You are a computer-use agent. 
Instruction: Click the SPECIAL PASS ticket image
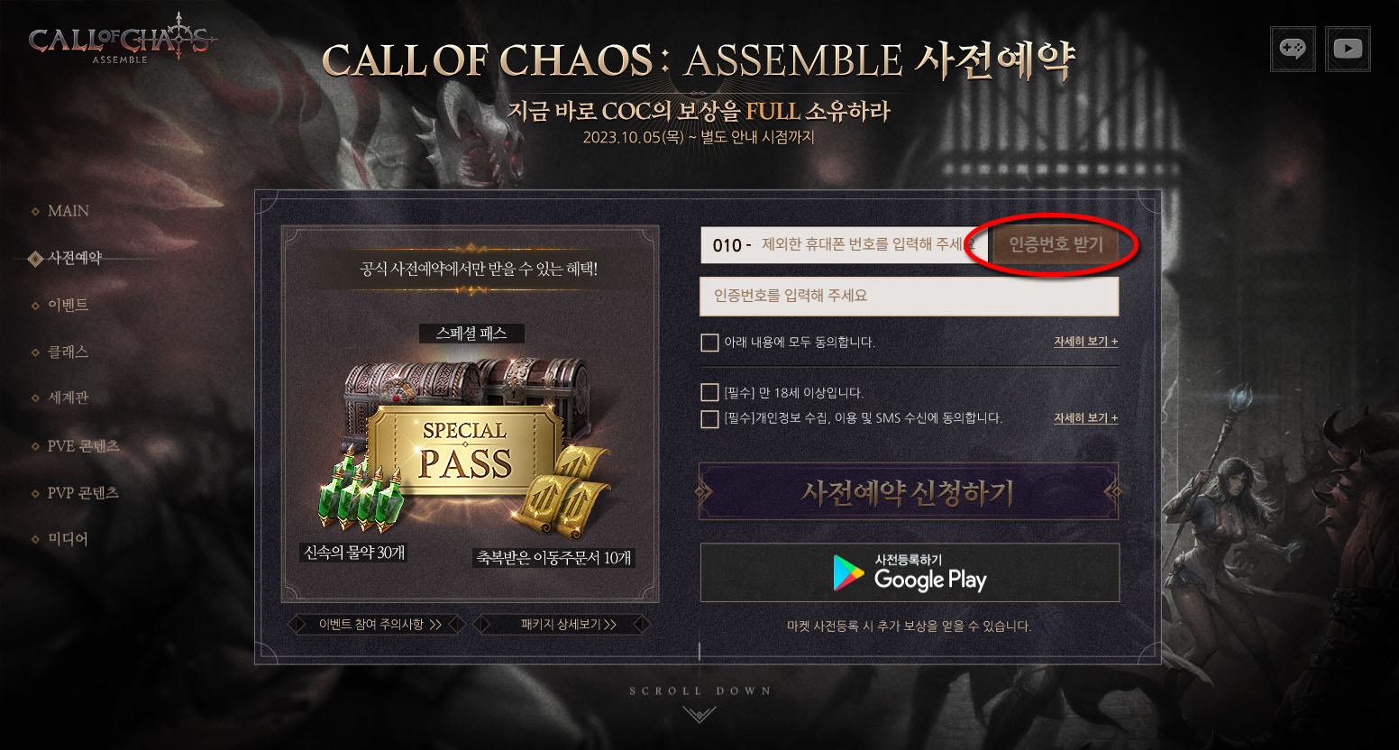[x=465, y=449]
